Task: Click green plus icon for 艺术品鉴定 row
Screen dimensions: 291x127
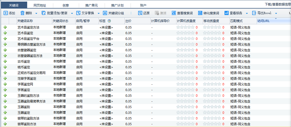Action: tap(5, 33)
